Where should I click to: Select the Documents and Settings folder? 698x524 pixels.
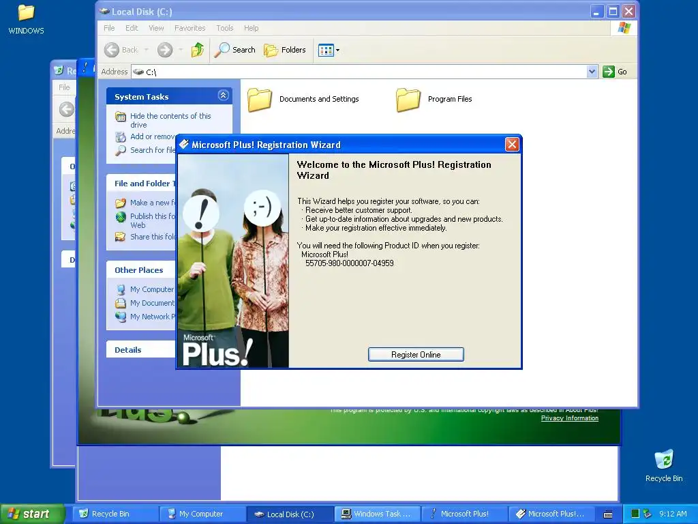point(303,100)
